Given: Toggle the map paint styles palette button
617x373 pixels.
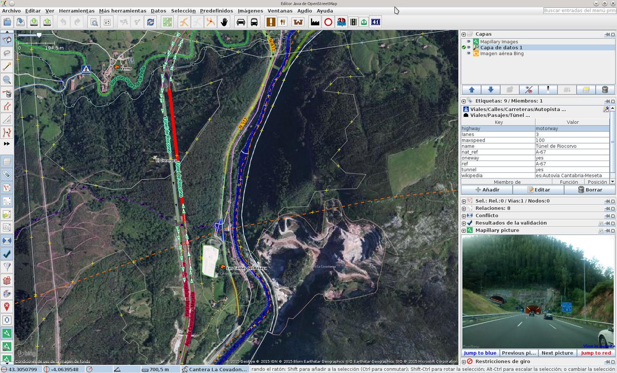Looking at the screenshot, I should coord(7,294).
